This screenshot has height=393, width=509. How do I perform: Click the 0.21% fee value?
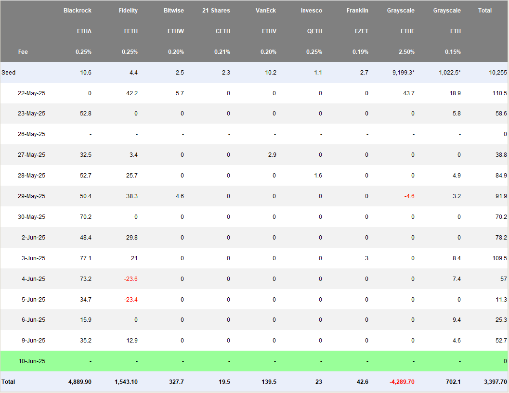(222, 52)
